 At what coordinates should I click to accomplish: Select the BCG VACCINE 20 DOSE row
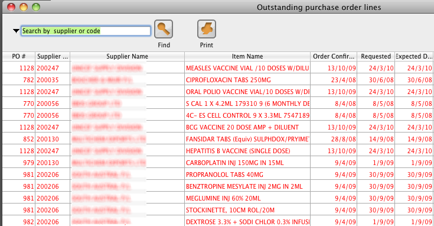coord(218,127)
